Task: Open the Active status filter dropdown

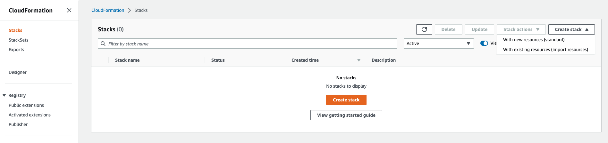Action: point(438,44)
